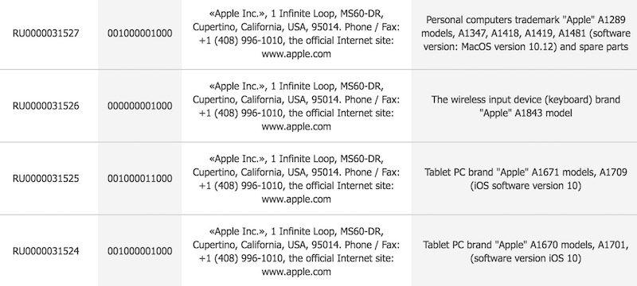Open www.apple.com in the first row
This screenshot has height=286, width=637.
click(x=296, y=54)
